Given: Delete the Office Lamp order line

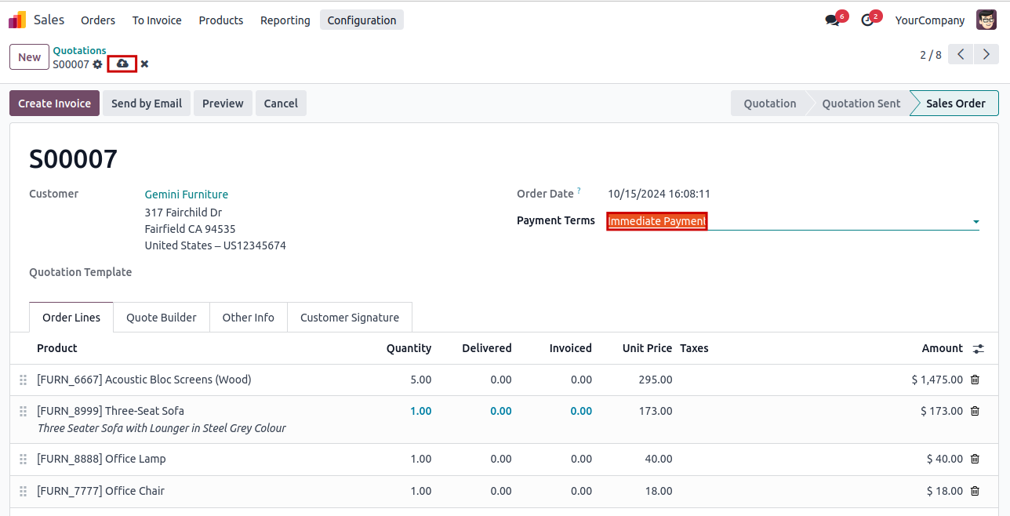Looking at the screenshot, I should coord(975,459).
